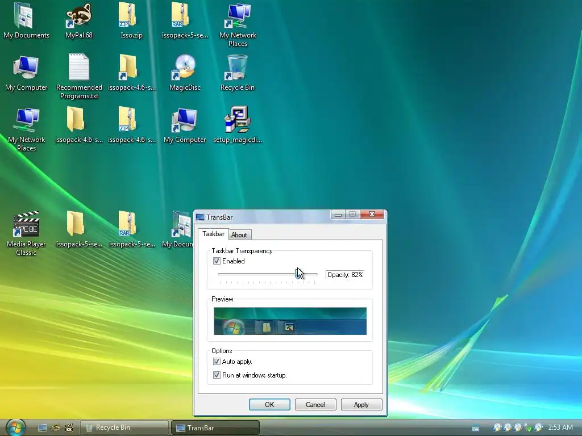Toggle Run at windows startup checkbox
The image size is (582, 436).
pos(217,375)
